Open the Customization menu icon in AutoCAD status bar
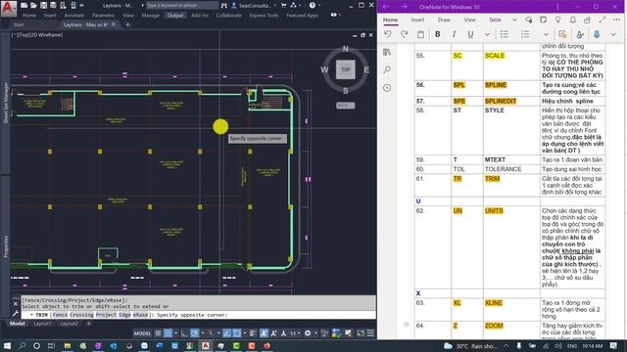 click(370, 332)
